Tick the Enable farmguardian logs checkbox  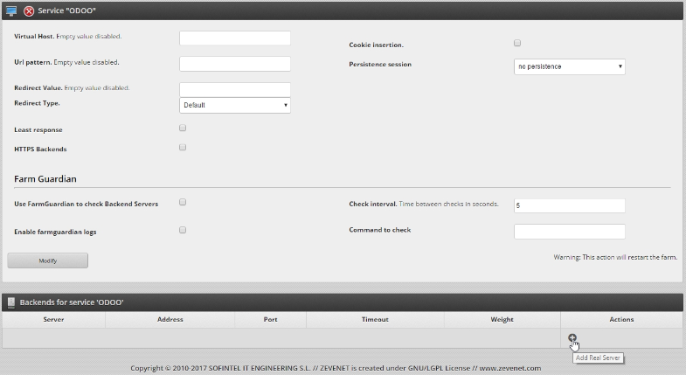pyautogui.click(x=183, y=230)
